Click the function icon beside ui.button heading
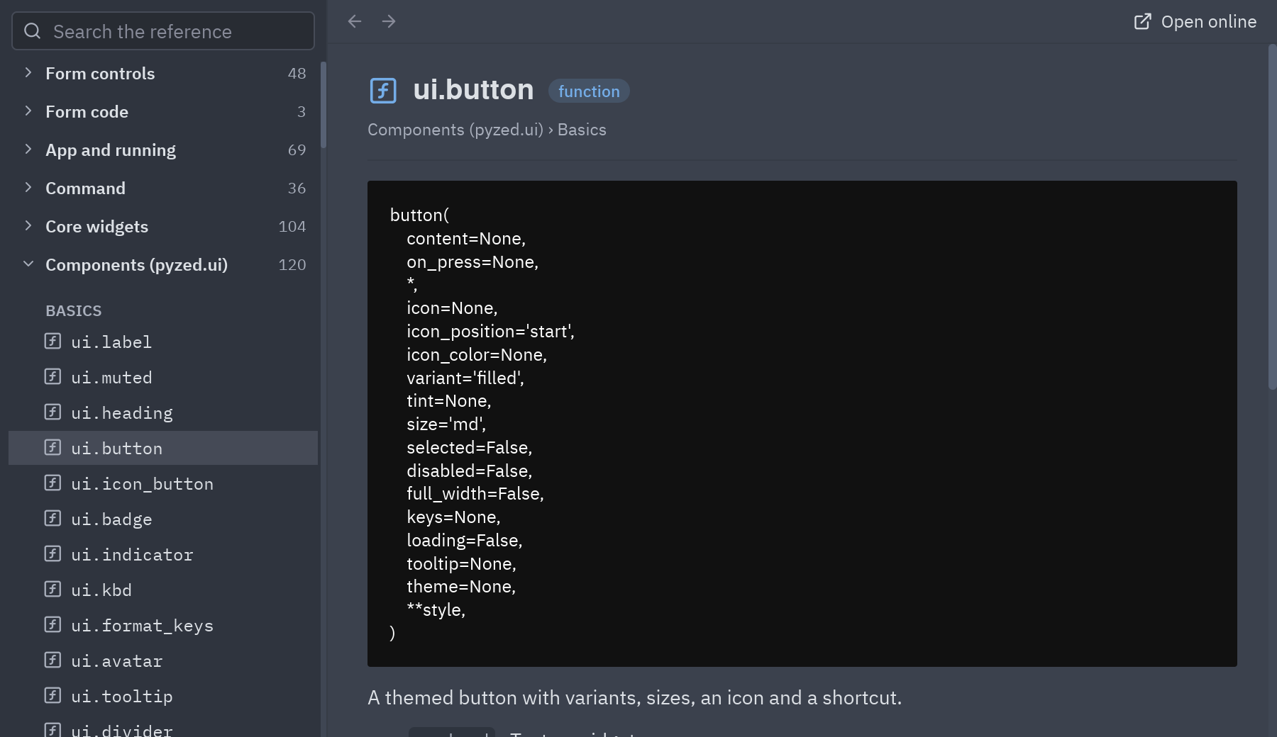The width and height of the screenshot is (1277, 737). 383,91
